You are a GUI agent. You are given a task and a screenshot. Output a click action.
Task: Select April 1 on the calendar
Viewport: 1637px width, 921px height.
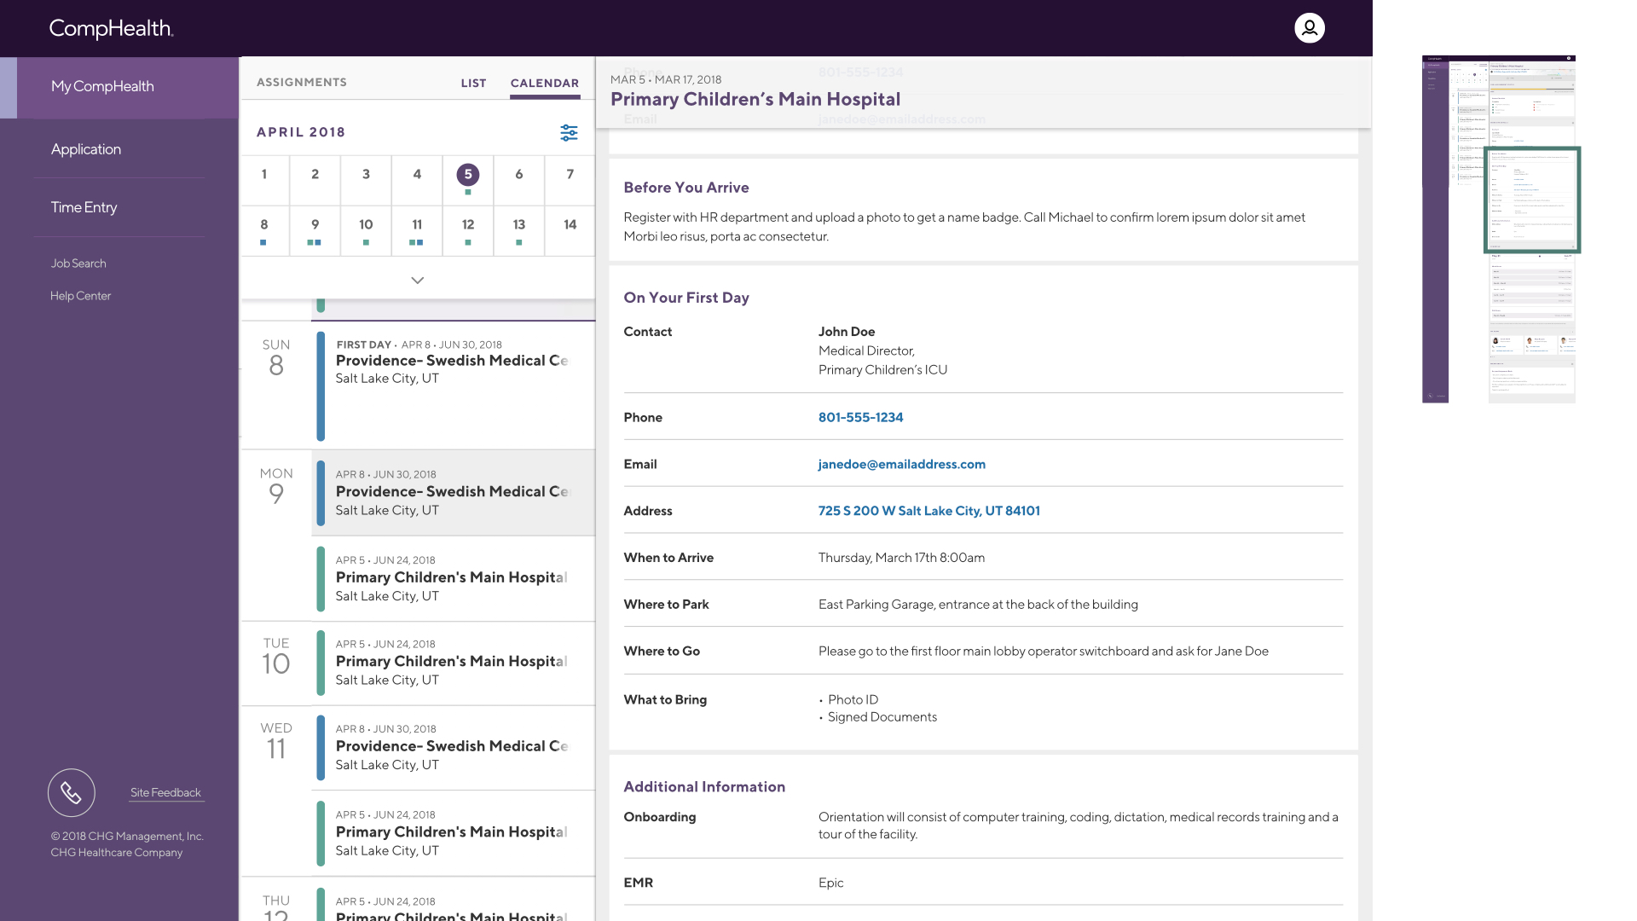point(264,180)
